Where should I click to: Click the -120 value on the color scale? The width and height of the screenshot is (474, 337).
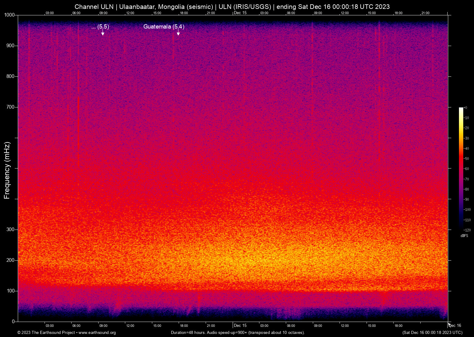[467, 230]
